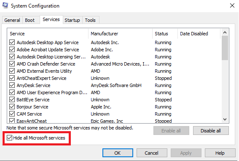Toggle Hide all Microsoft services checkbox

tap(9, 138)
